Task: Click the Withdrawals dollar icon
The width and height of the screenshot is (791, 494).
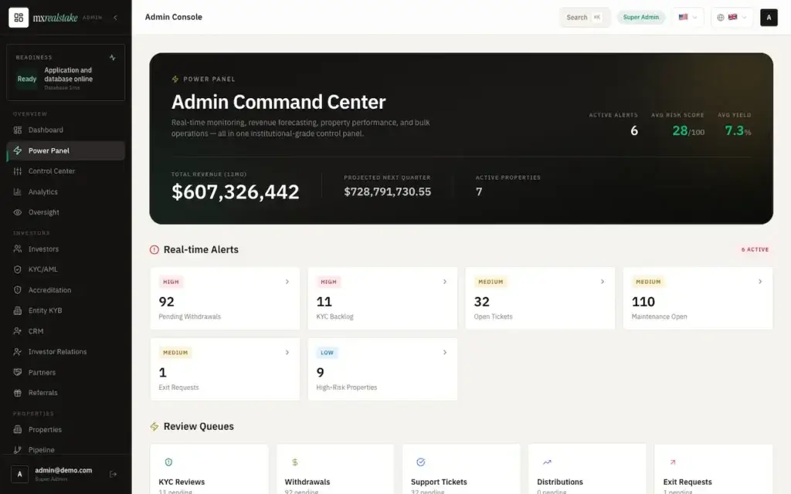Action: pyautogui.click(x=294, y=462)
